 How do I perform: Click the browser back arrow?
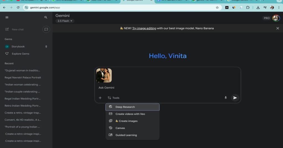coord(4,7)
